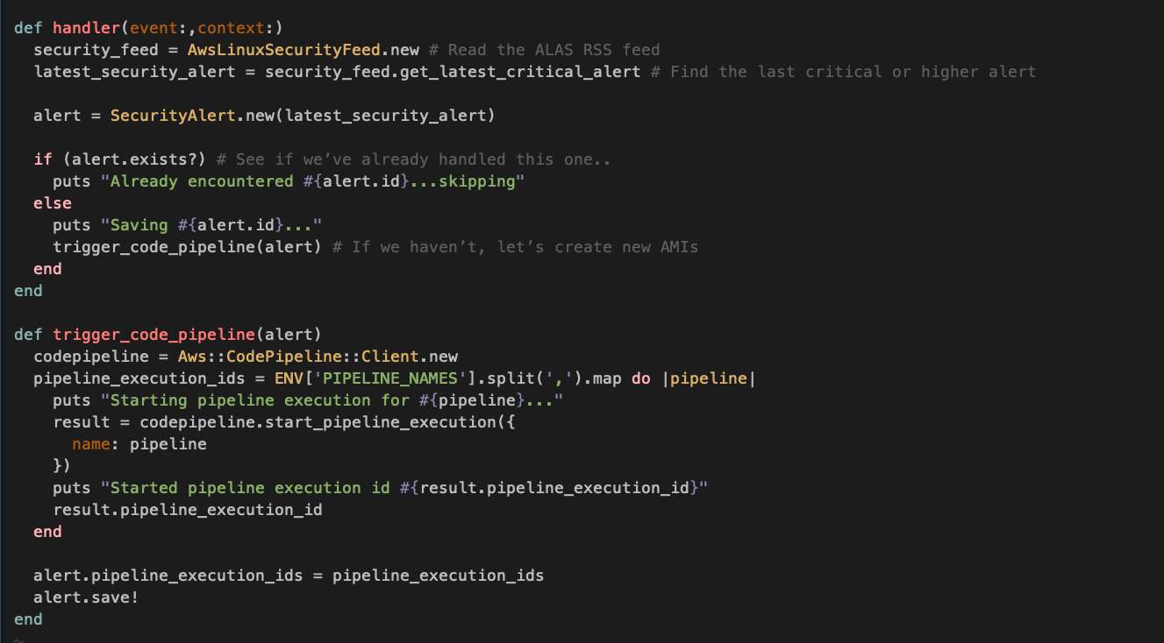Click the "Read the ALAS RSS feed" comment
The width and height of the screenshot is (1164, 643).
[553, 50]
